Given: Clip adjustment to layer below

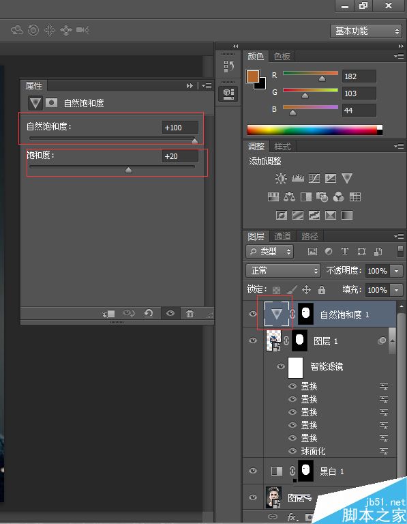Looking at the screenshot, I should pos(108,313).
